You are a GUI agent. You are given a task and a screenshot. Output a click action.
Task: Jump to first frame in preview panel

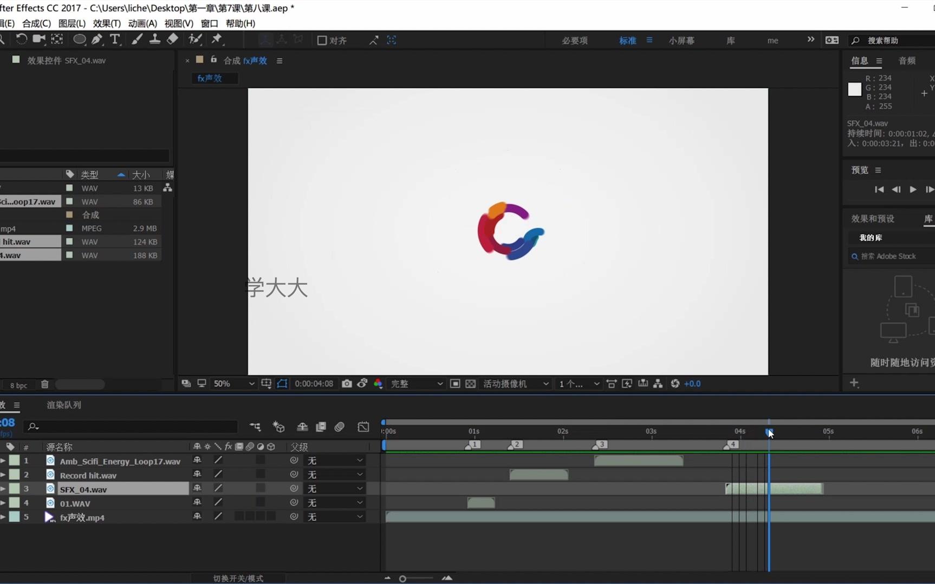(x=879, y=189)
